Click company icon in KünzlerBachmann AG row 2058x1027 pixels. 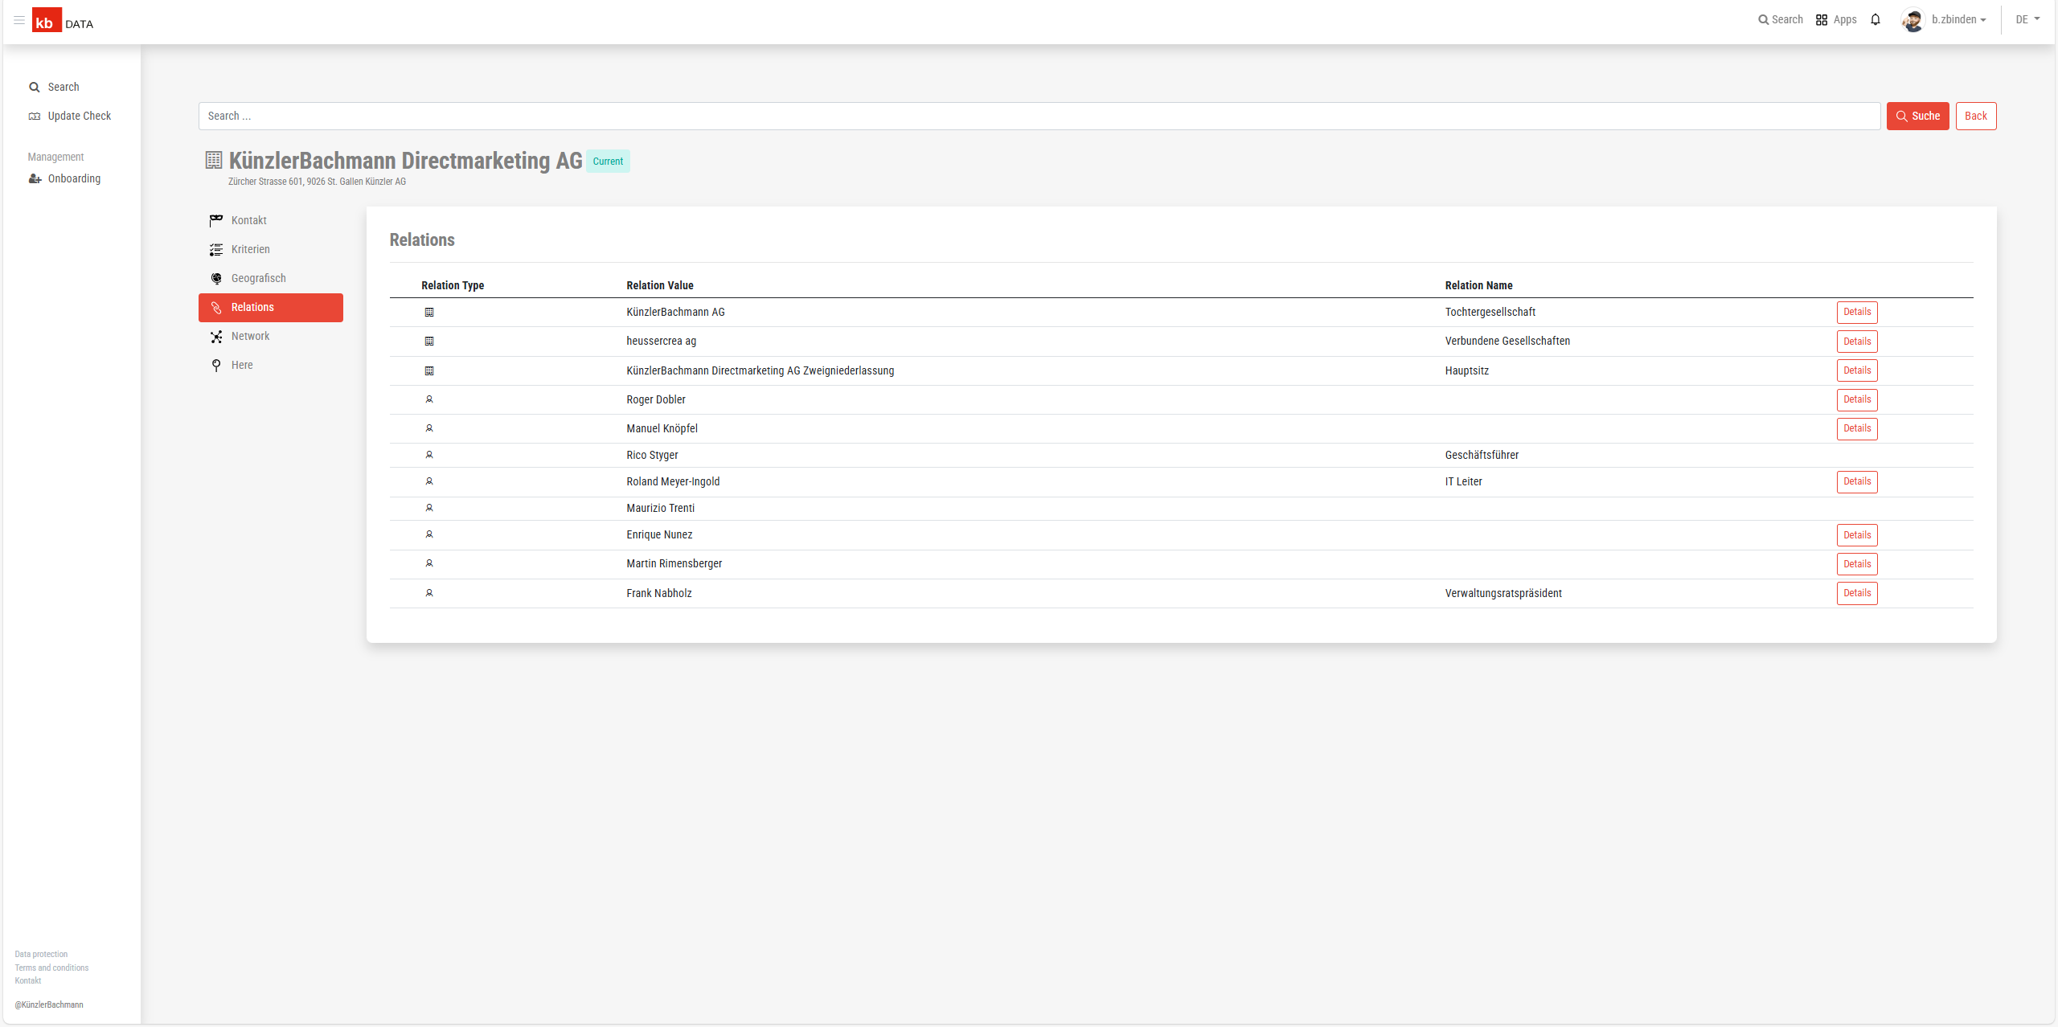coord(429,312)
